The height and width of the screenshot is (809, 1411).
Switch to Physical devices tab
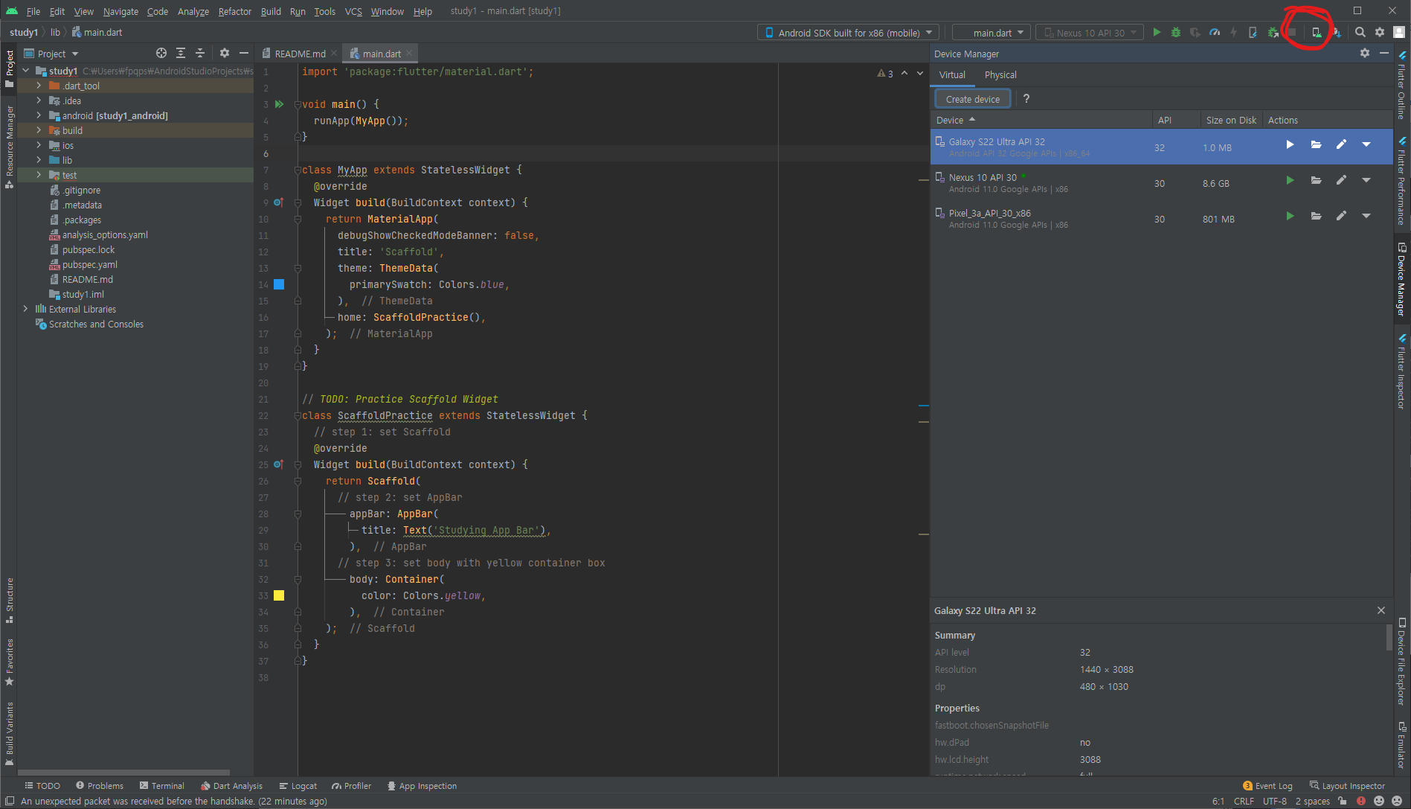coord(1000,74)
